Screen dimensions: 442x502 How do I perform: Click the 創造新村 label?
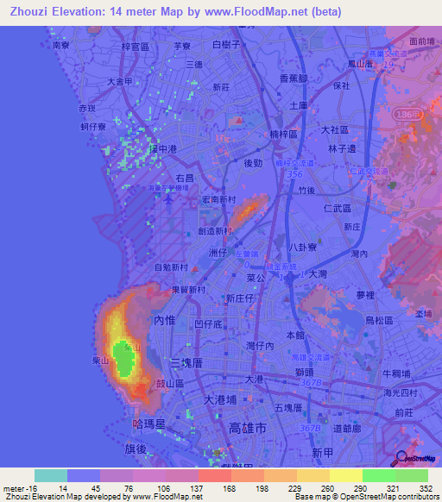(215, 231)
